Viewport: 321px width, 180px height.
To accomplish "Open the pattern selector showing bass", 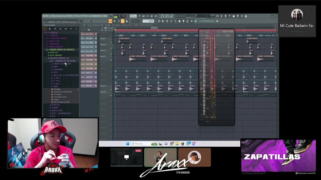I will [148, 21].
